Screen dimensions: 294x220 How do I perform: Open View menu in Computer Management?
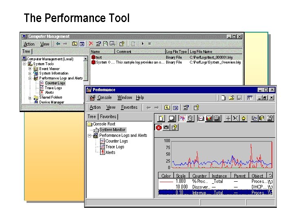click(45, 44)
